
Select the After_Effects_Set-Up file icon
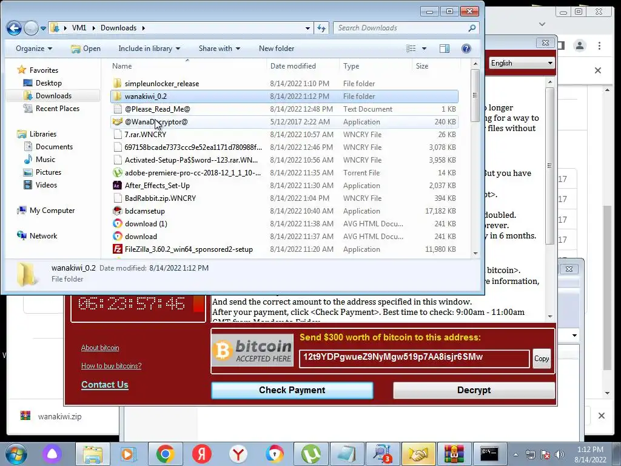pos(117,186)
